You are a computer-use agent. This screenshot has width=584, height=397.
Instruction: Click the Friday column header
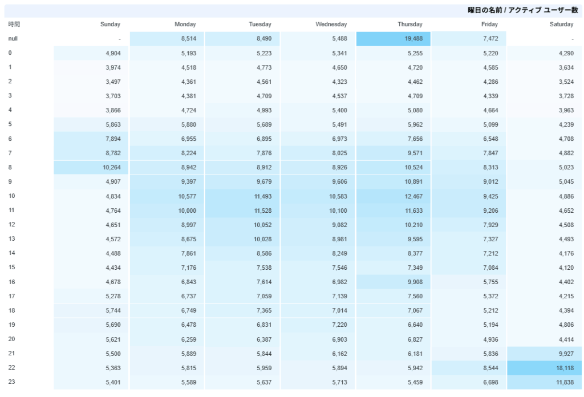coord(489,24)
